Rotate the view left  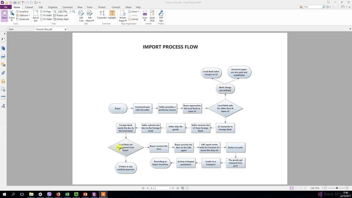(x=60, y=15)
